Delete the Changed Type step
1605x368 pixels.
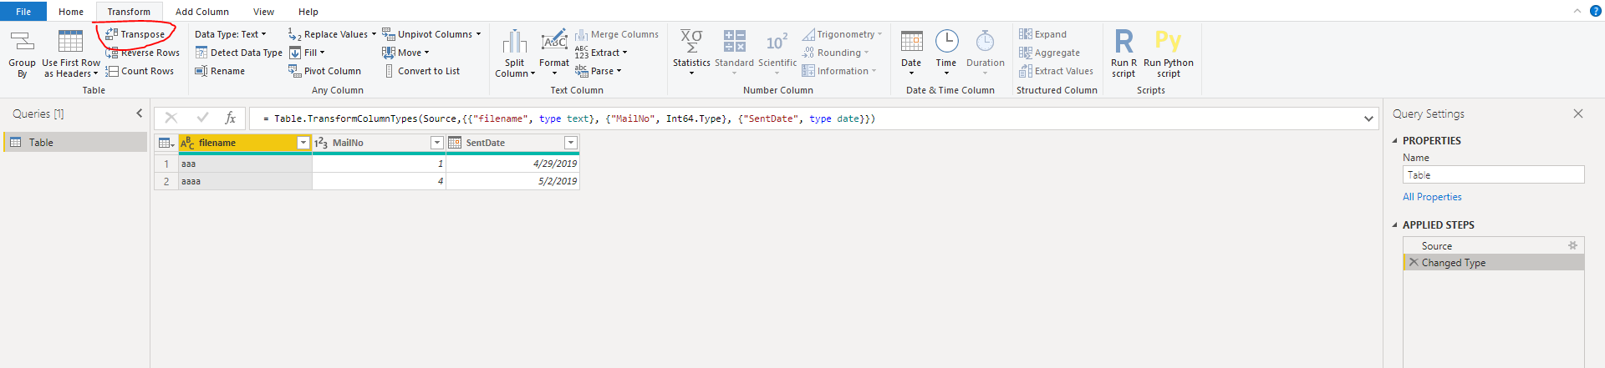click(x=1414, y=262)
